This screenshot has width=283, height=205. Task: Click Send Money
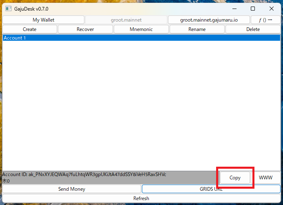(x=72, y=189)
